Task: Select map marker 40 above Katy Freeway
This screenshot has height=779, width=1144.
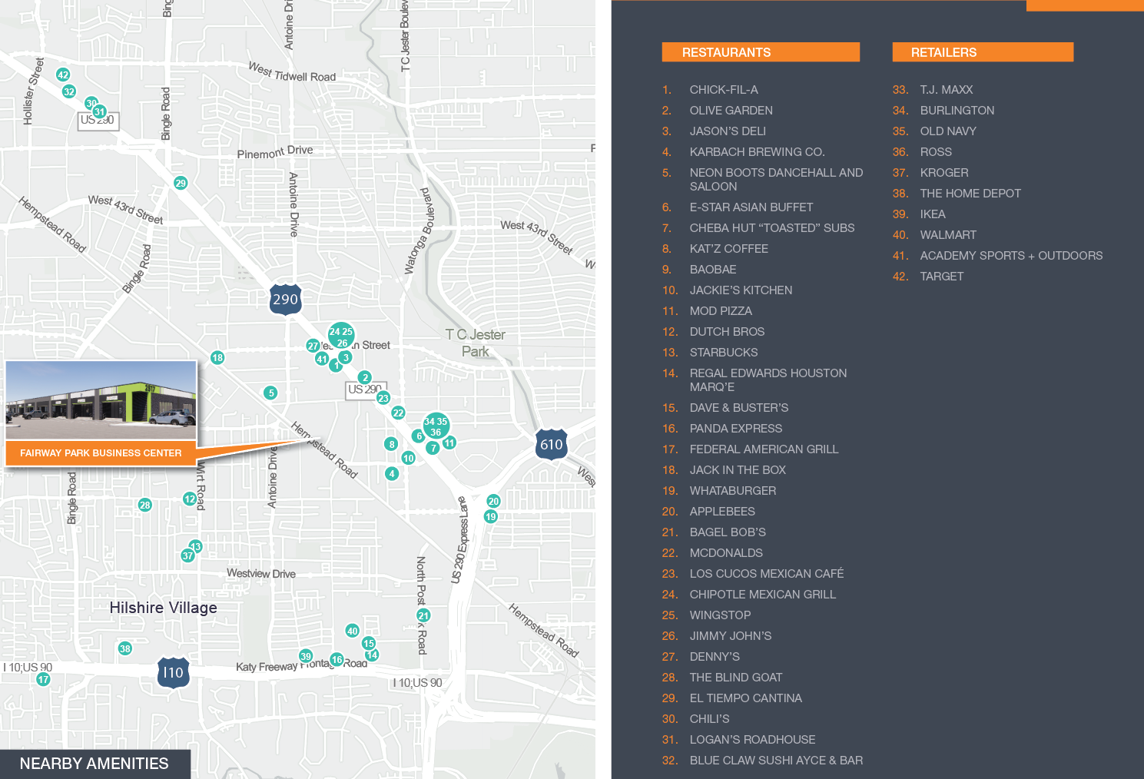Action: 352,631
